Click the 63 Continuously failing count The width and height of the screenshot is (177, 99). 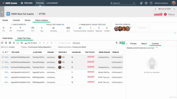click(x=80, y=28)
